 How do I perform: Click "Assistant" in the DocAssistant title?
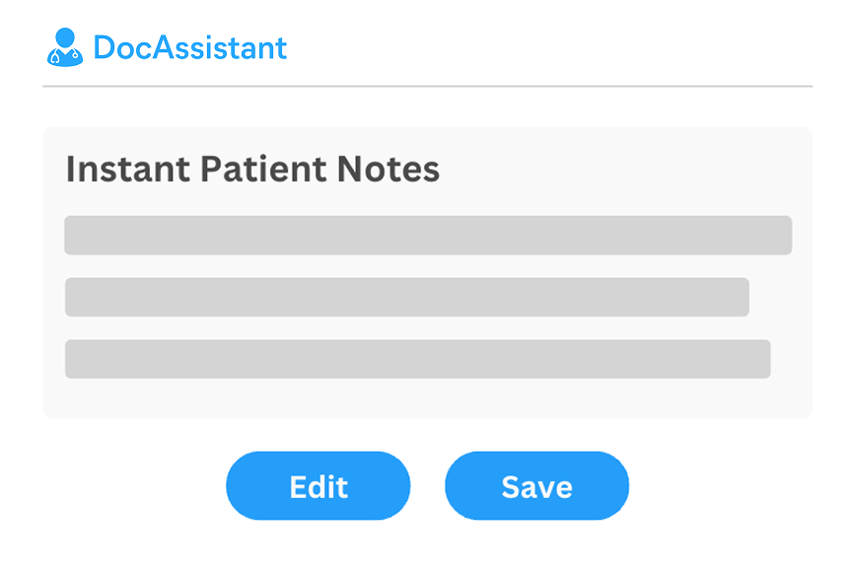[220, 47]
